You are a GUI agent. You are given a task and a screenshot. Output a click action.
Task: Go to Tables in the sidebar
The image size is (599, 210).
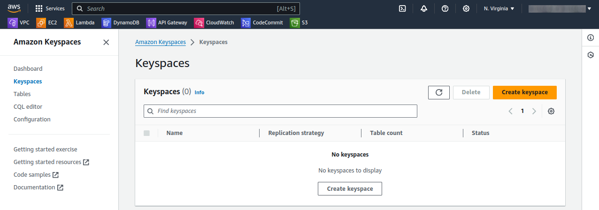[x=22, y=94]
